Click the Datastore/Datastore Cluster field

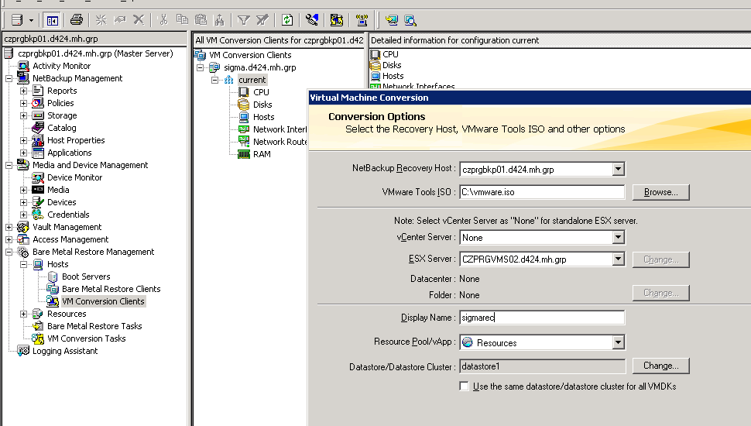click(542, 366)
